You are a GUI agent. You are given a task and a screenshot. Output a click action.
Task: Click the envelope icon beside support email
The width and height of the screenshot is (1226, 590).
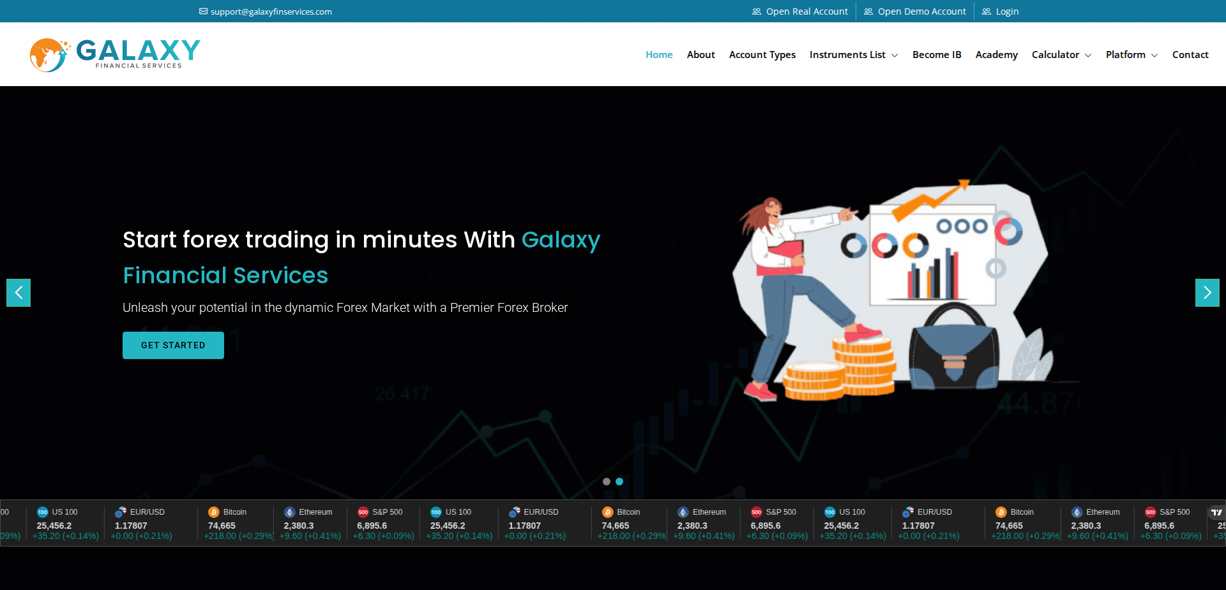click(202, 11)
